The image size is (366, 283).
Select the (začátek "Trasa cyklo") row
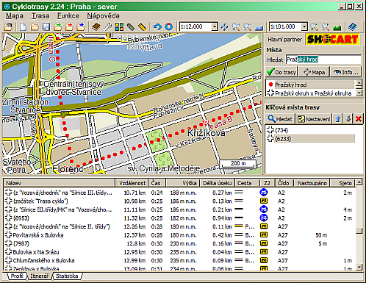click(x=179, y=201)
